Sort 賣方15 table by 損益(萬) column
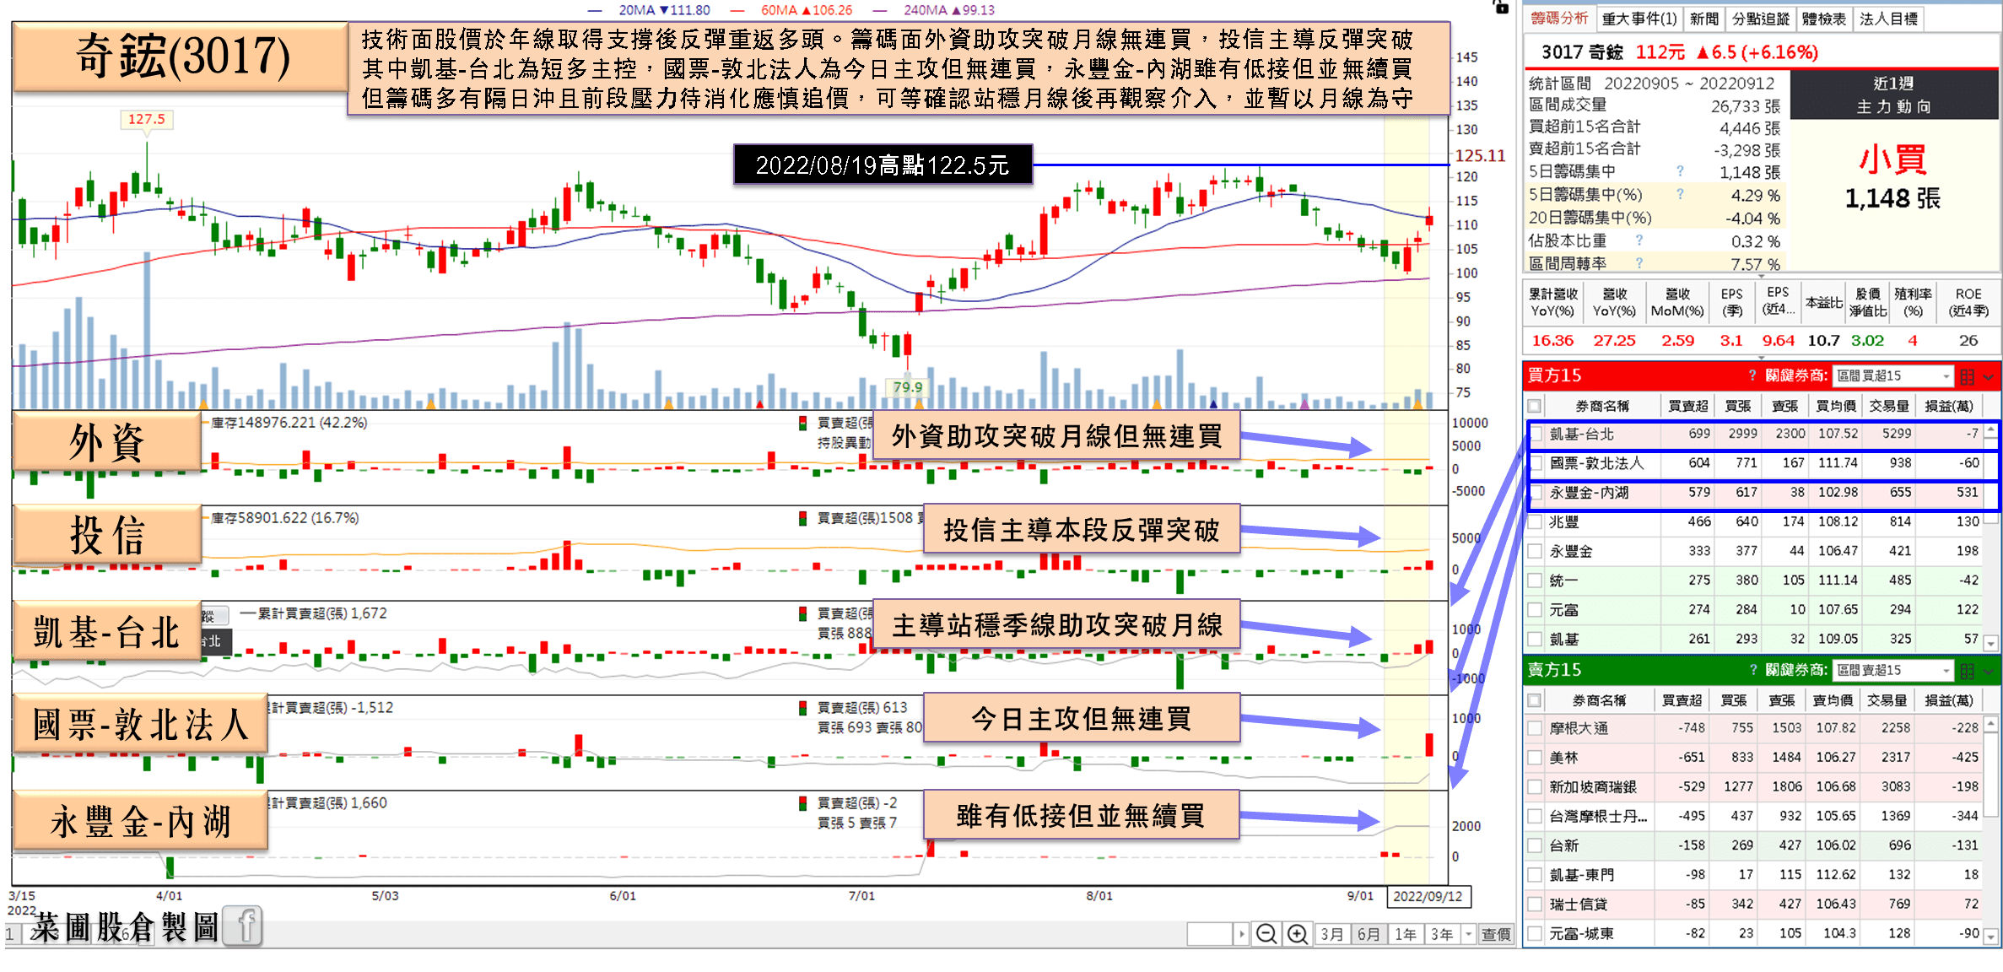Viewport: 2003px width, 972px height. [1949, 700]
